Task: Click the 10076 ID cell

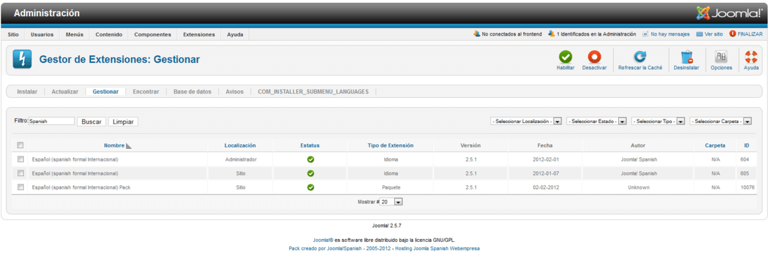Action: click(x=748, y=187)
